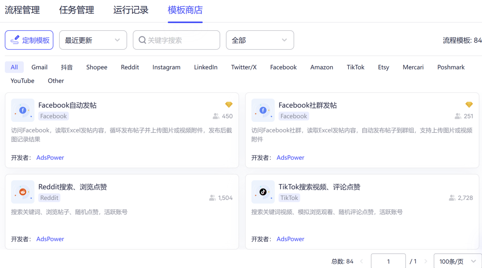The width and height of the screenshot is (482, 268).
Task: Click users icon next to 251
Action: tap(458, 116)
